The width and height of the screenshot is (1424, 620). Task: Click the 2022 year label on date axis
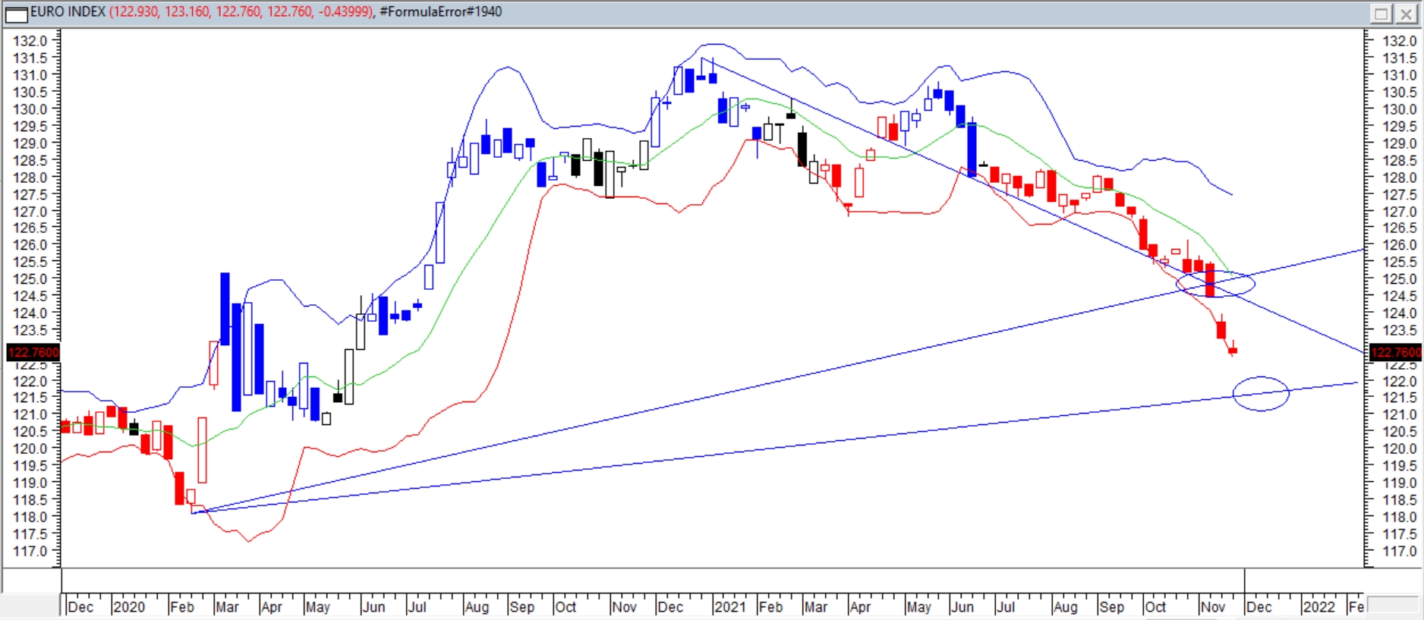coord(1318,607)
